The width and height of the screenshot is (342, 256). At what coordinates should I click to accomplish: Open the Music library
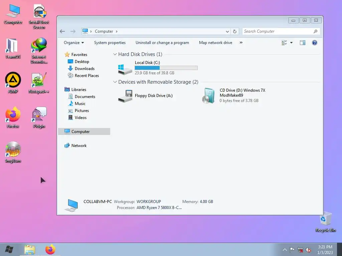coord(76,103)
